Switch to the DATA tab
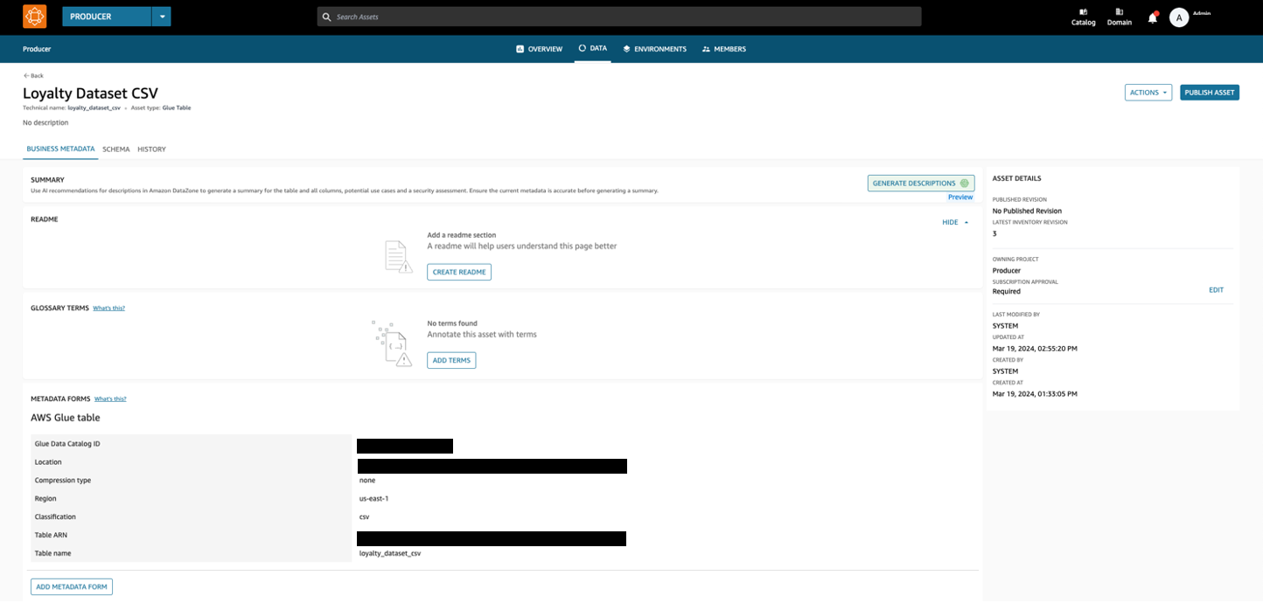Viewport: 1263px width, 603px height. [592, 48]
